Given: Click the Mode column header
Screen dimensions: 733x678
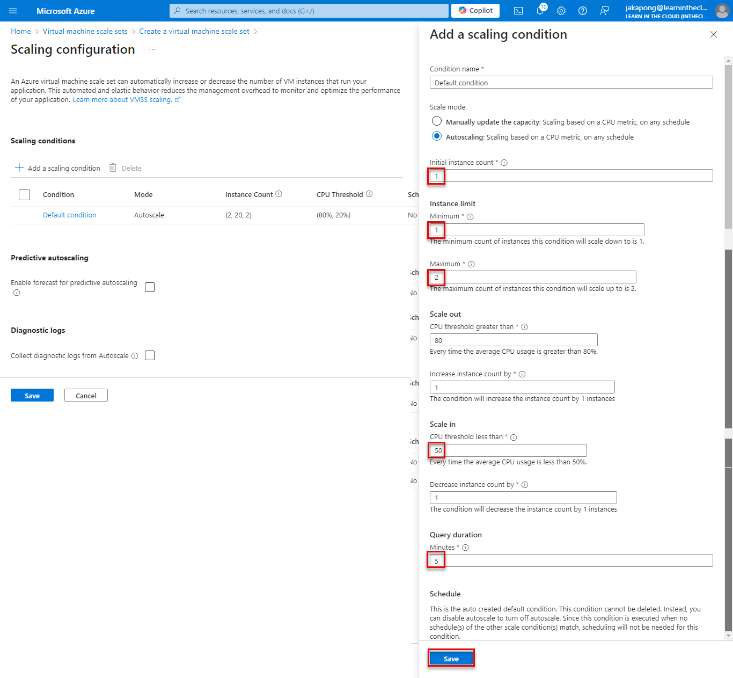Looking at the screenshot, I should point(143,195).
